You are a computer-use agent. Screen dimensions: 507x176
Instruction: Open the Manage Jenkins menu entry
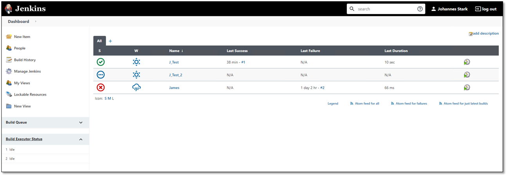click(27, 71)
